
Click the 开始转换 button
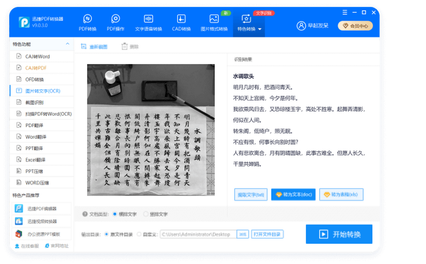click(x=339, y=234)
